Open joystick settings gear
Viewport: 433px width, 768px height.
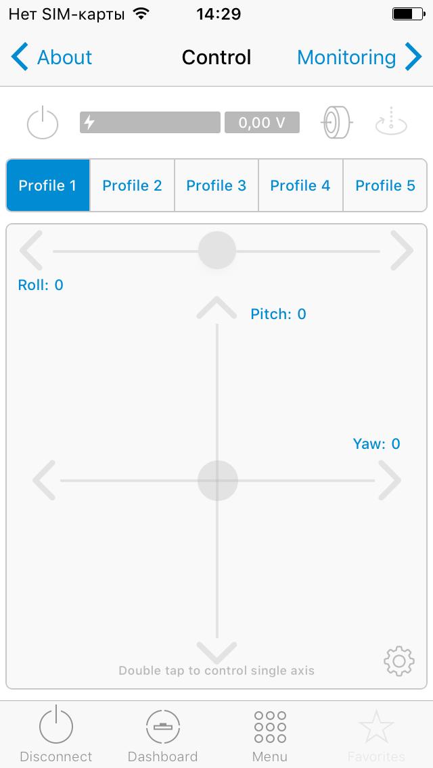(x=398, y=661)
